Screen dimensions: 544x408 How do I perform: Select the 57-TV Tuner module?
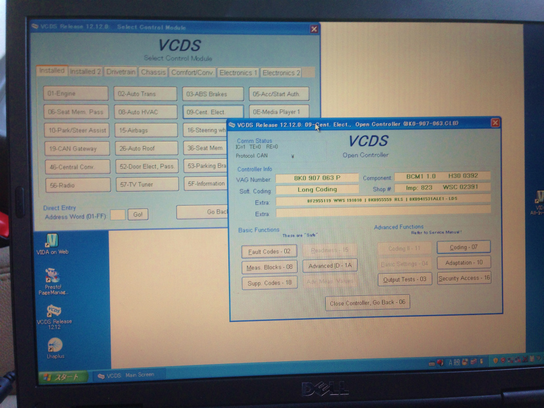tap(147, 184)
